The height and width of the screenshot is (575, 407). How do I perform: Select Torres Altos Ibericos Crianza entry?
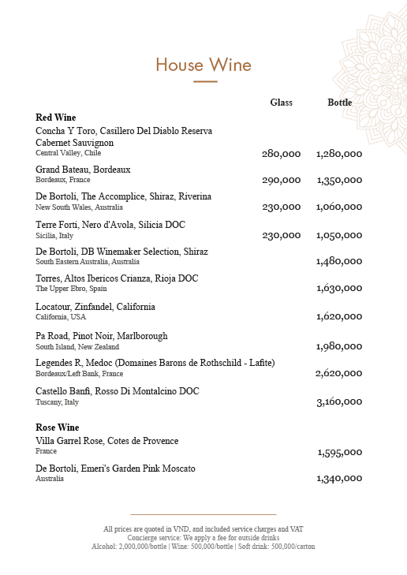click(x=117, y=278)
